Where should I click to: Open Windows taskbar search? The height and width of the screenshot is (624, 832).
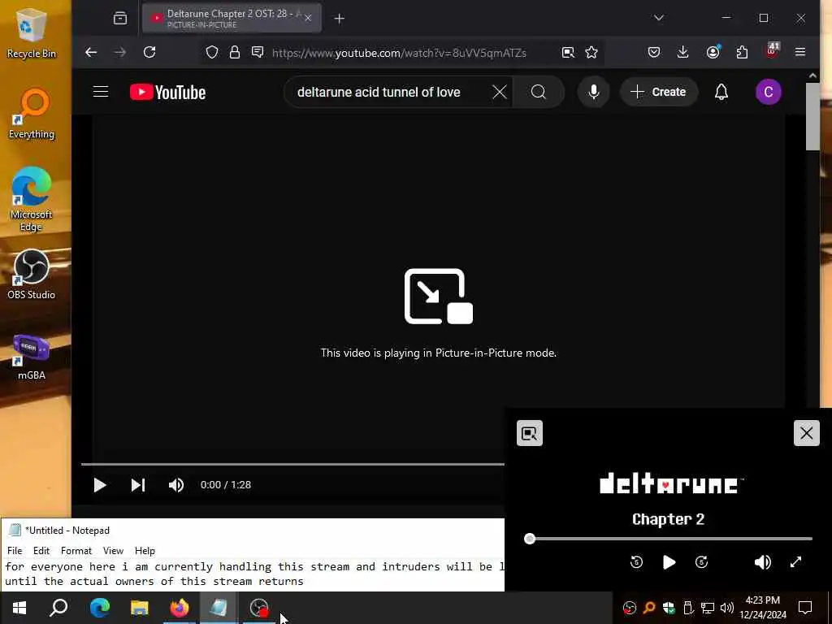(58, 608)
